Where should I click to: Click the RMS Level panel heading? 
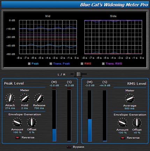click(137, 84)
